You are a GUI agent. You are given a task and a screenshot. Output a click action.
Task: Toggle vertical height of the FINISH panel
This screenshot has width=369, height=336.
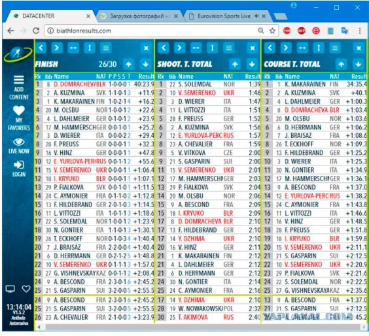click(90, 48)
